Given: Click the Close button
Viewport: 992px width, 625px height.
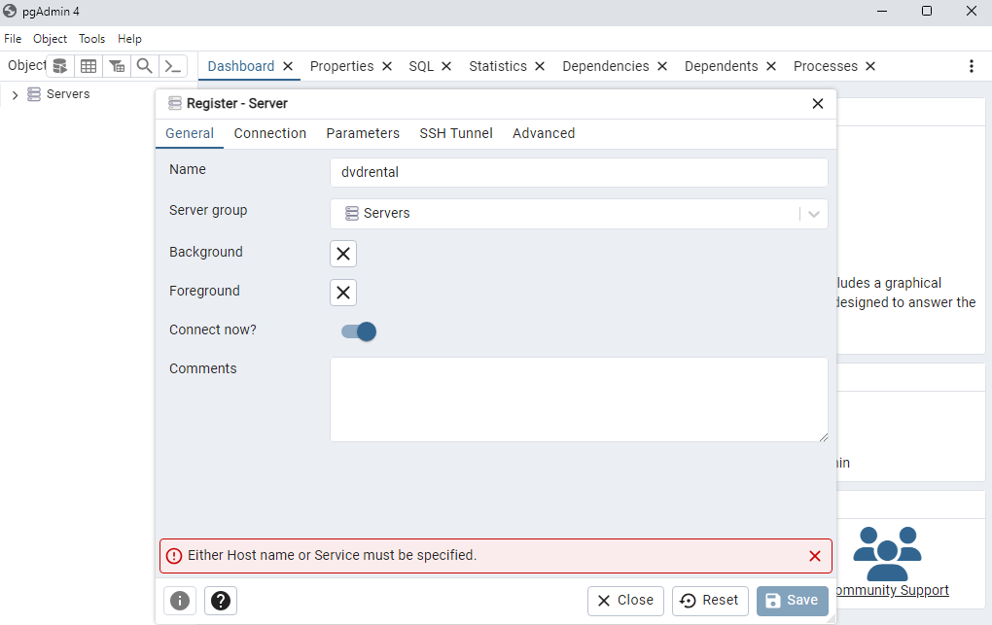Looking at the screenshot, I should click(x=625, y=601).
